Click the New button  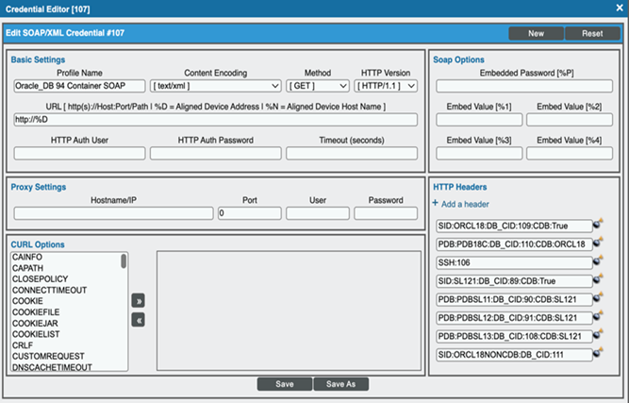point(536,34)
